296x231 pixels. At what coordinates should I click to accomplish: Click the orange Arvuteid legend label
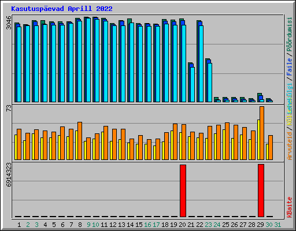pyautogui.click(x=290, y=146)
